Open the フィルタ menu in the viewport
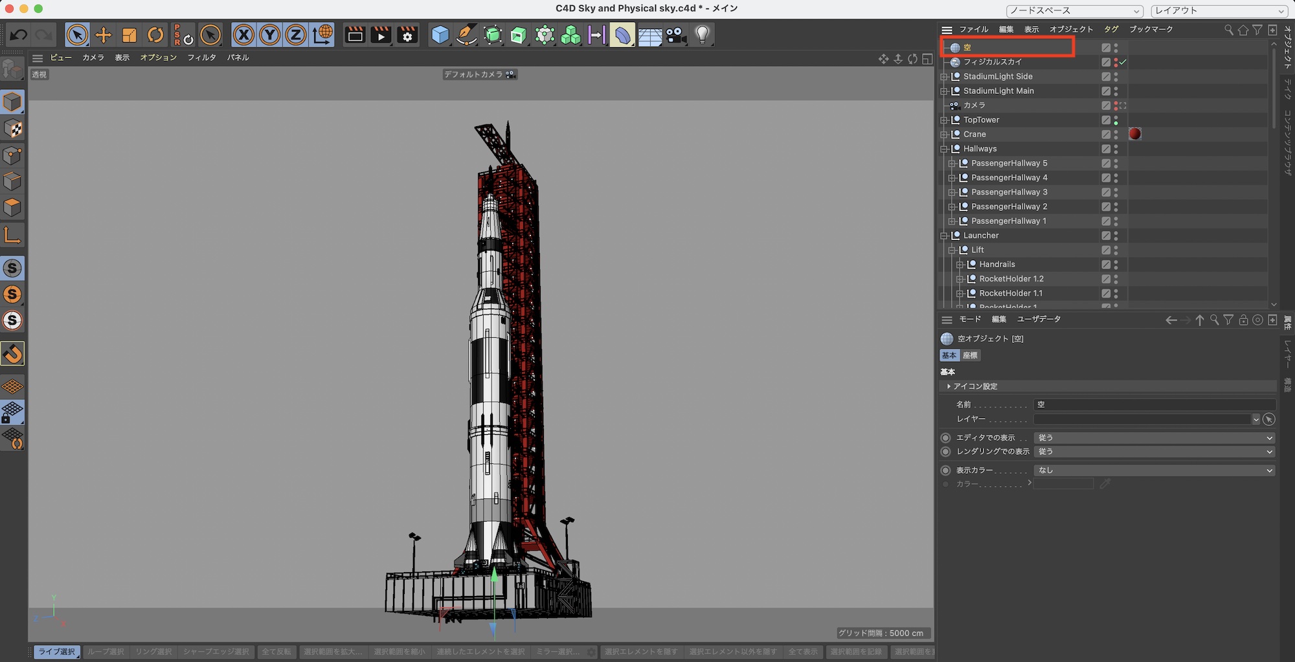 (x=201, y=58)
